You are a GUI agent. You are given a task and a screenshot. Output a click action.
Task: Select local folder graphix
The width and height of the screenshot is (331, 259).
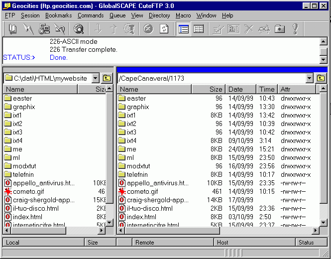[24, 107]
